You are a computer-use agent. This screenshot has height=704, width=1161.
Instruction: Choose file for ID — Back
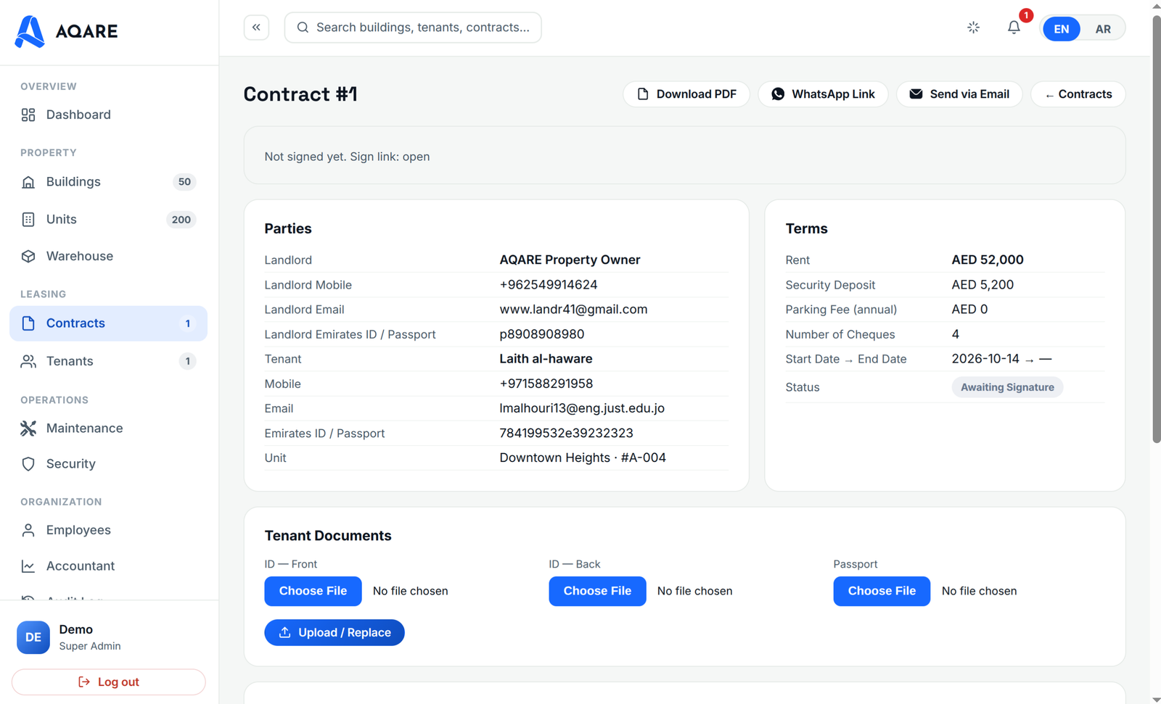point(597,591)
